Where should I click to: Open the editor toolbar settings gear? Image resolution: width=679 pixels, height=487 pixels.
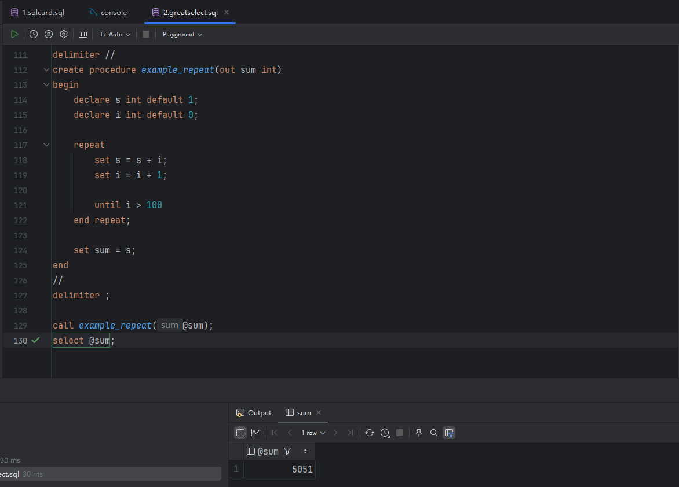click(x=64, y=34)
